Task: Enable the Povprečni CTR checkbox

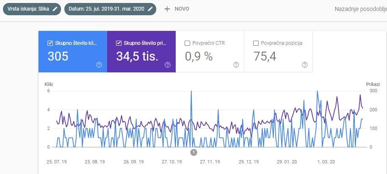Action: tap(187, 43)
